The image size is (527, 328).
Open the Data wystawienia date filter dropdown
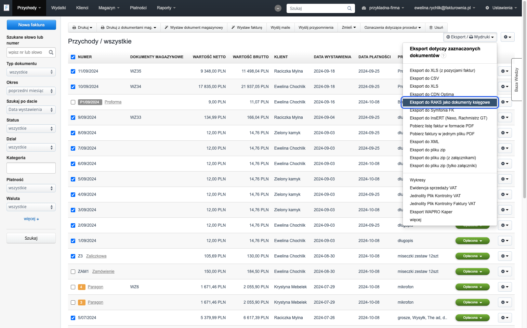(x=31, y=110)
